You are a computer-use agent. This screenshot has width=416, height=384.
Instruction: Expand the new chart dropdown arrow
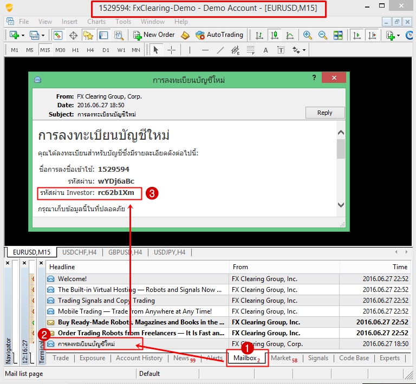[23, 35]
